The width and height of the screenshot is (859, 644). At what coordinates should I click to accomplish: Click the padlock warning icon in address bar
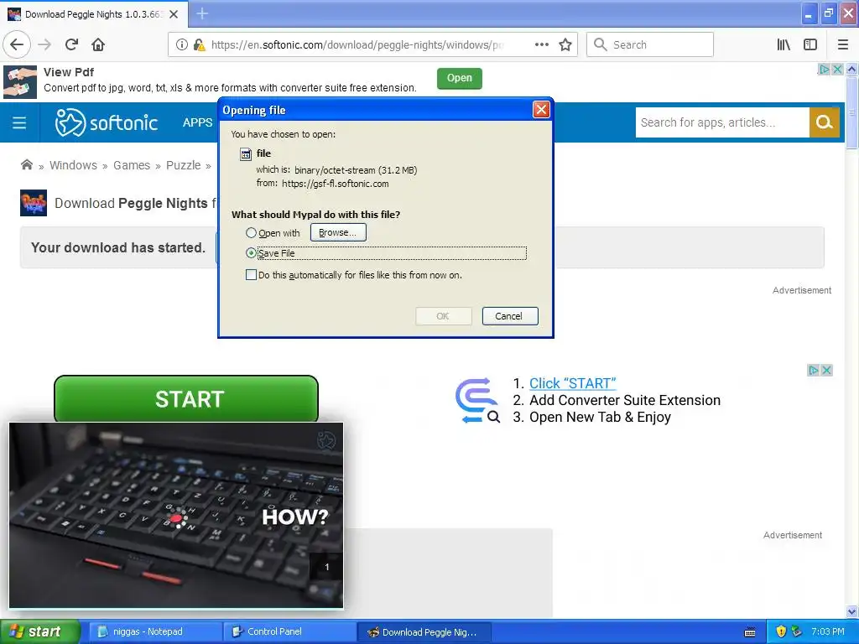[x=200, y=45]
